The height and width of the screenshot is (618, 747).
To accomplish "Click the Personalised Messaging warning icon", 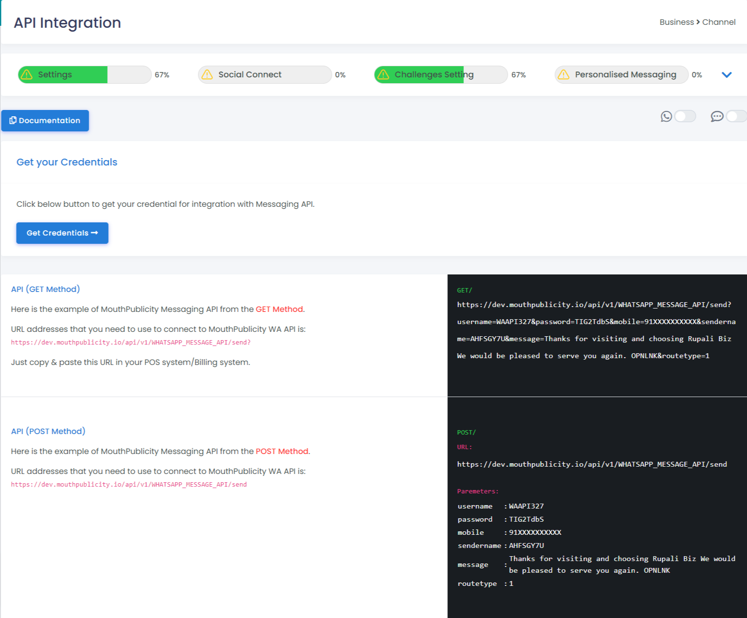I will [564, 74].
